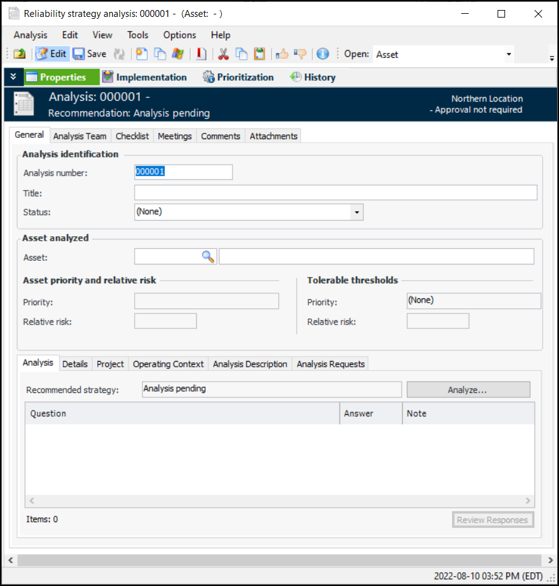Image resolution: width=559 pixels, height=586 pixels.
Task: Collapse the navigation bar with the double chevron
Action: (x=13, y=77)
